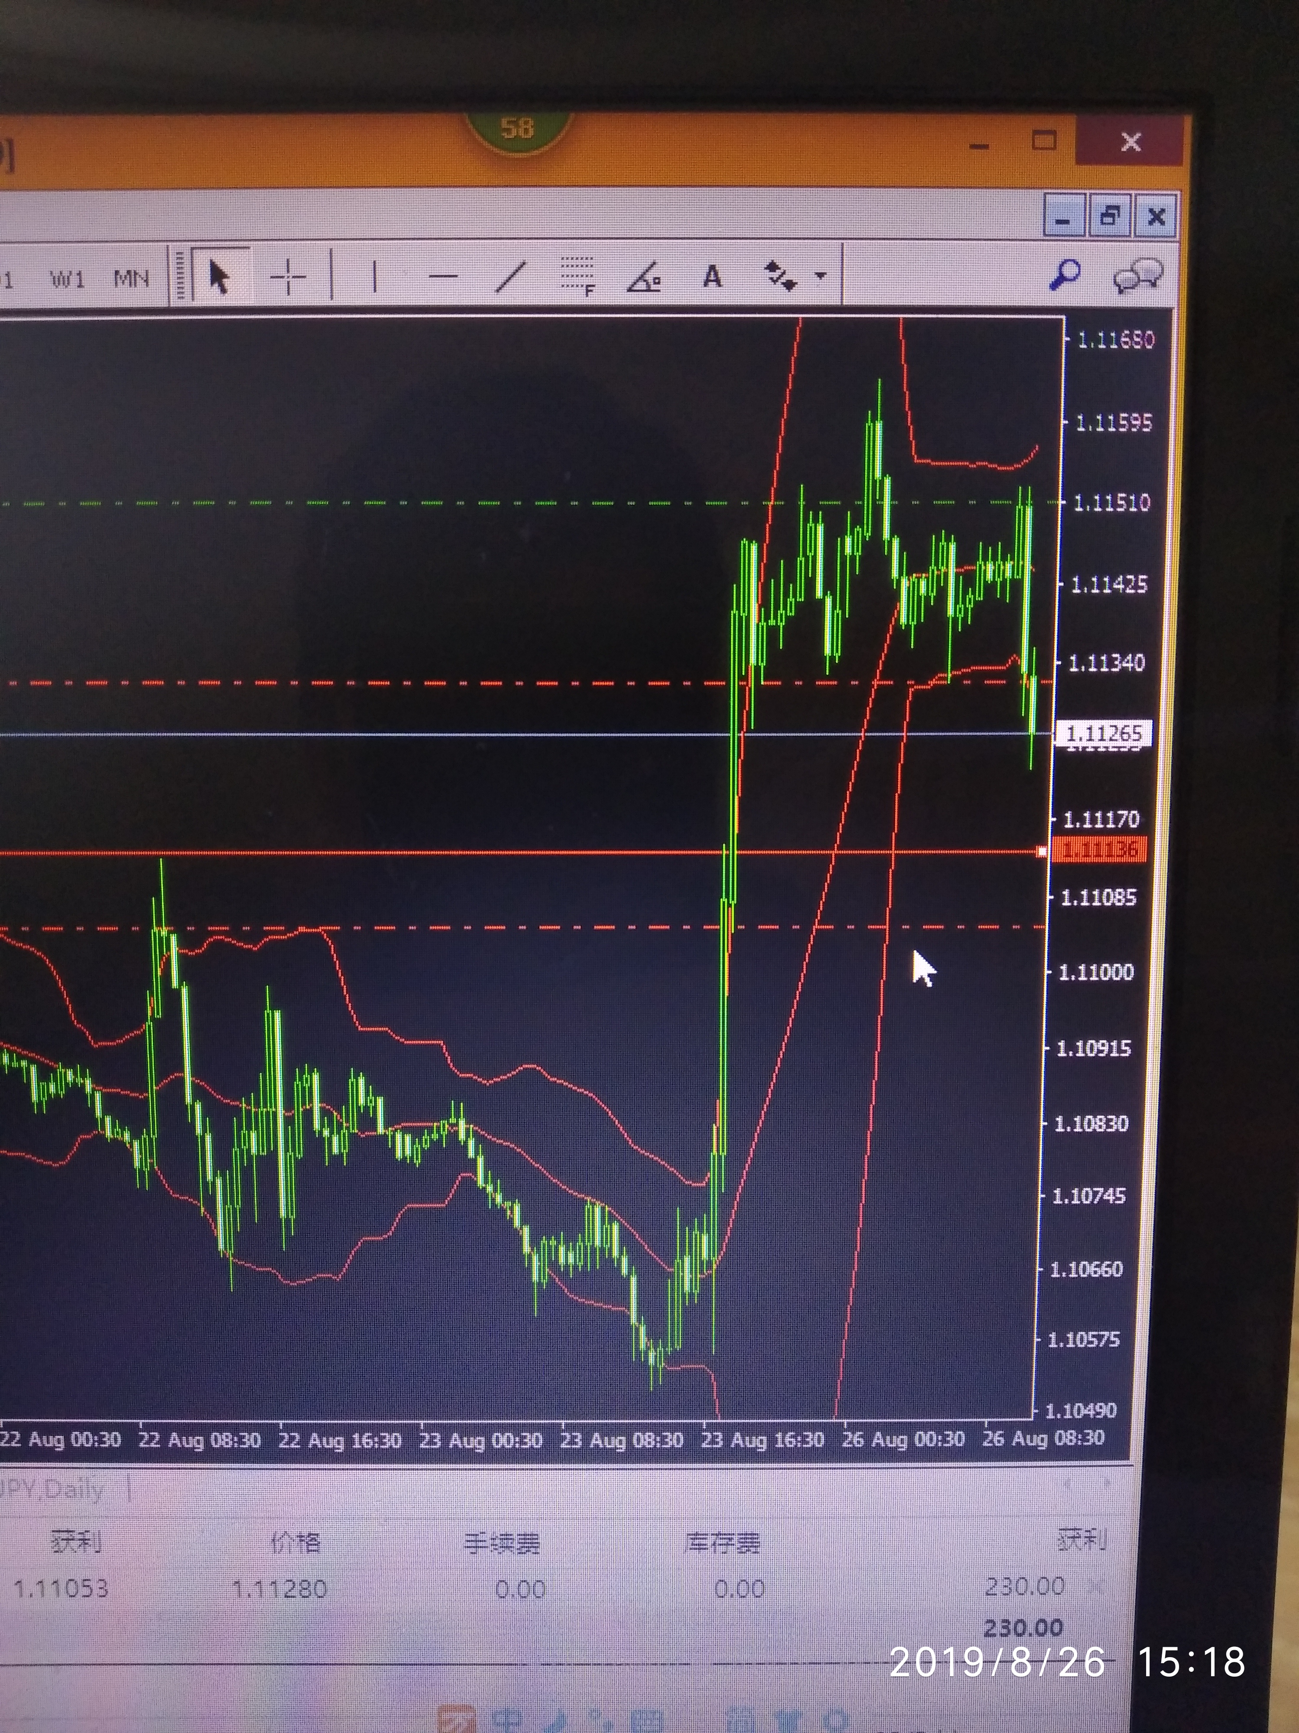1299x1733 pixels.
Task: Expand the arrows objects dropdown
Action: point(820,276)
